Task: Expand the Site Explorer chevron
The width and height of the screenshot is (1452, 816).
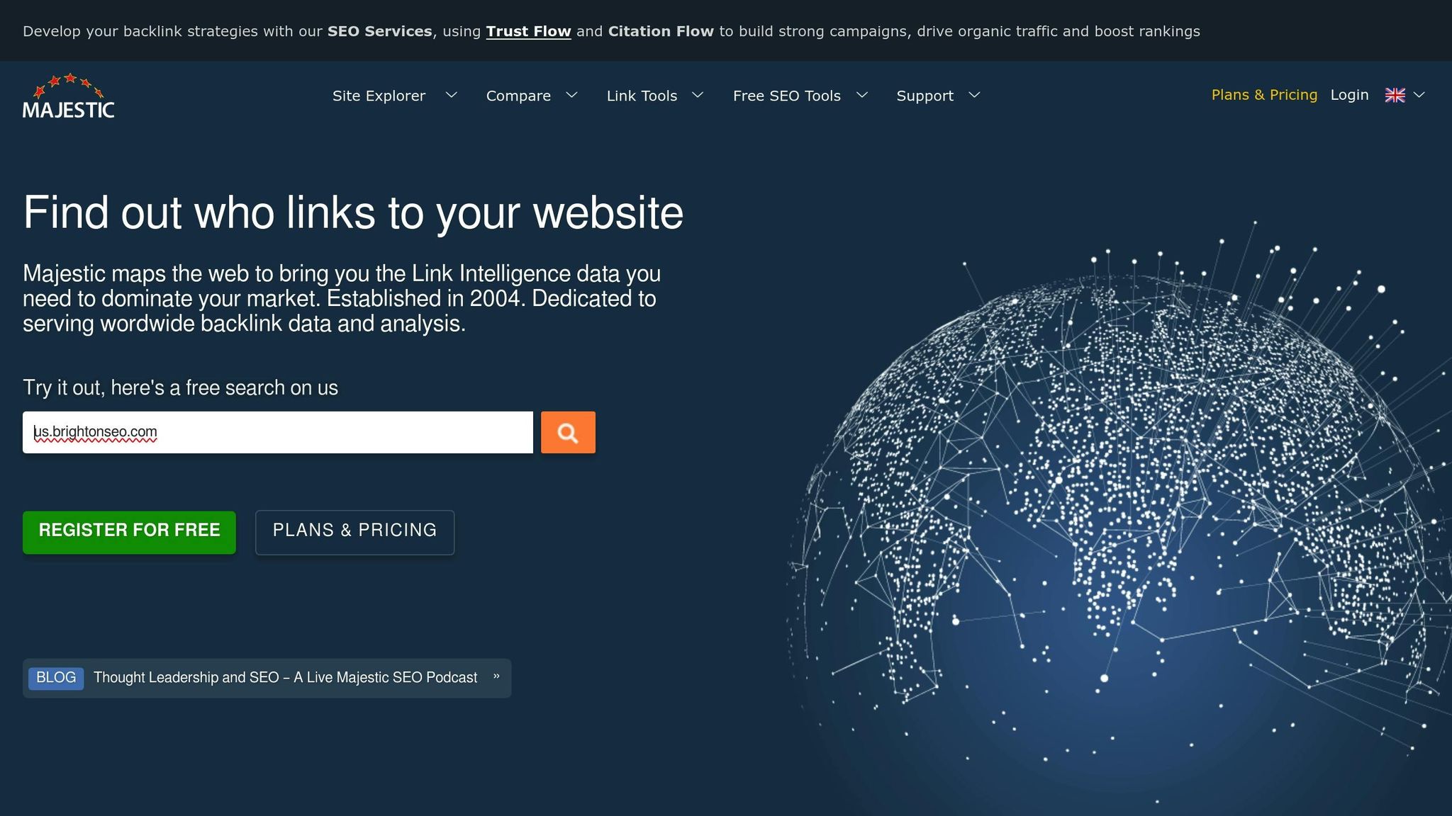Action: click(x=451, y=95)
